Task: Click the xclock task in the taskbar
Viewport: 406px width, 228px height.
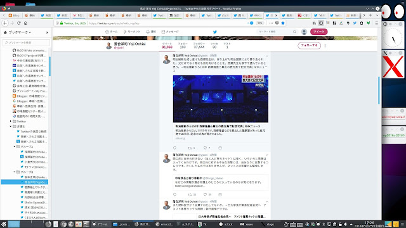Action: tap(226, 224)
